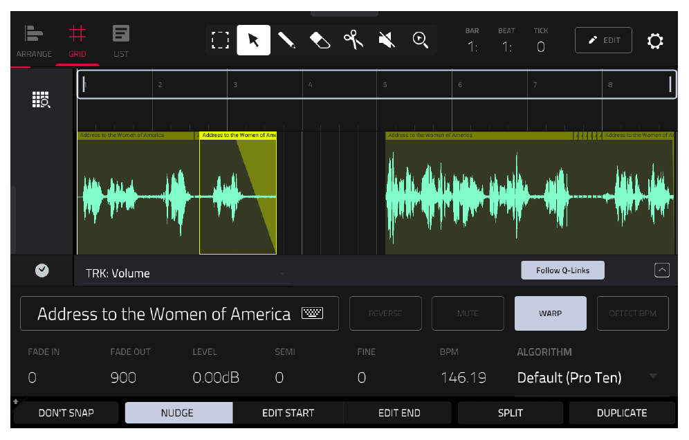The width and height of the screenshot is (689, 440).
Task: Select the BPM value 146.19
Action: pyautogui.click(x=463, y=378)
